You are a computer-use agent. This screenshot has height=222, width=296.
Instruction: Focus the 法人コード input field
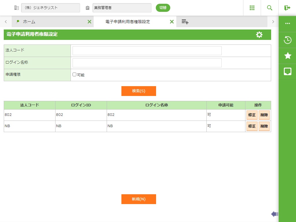tap(147, 51)
